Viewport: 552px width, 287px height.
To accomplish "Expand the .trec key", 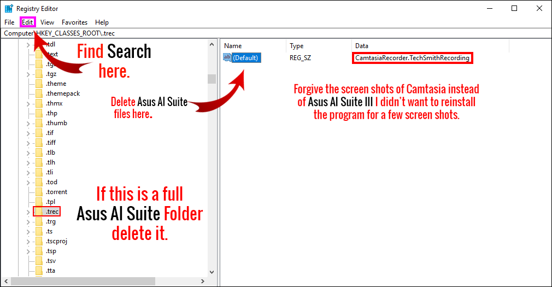I will pyautogui.click(x=28, y=212).
